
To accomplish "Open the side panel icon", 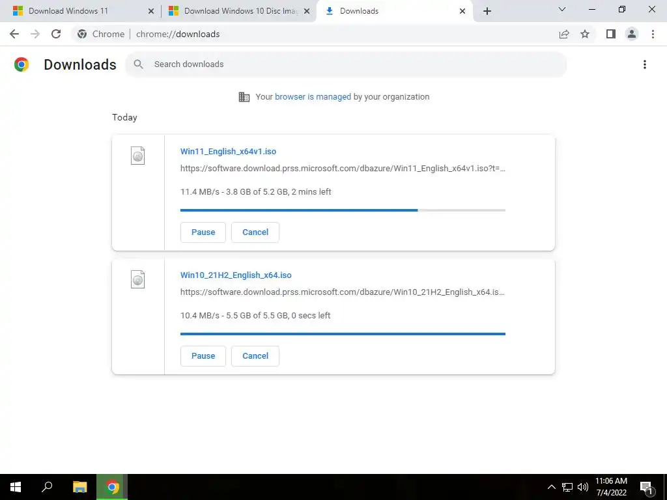I will [611, 34].
